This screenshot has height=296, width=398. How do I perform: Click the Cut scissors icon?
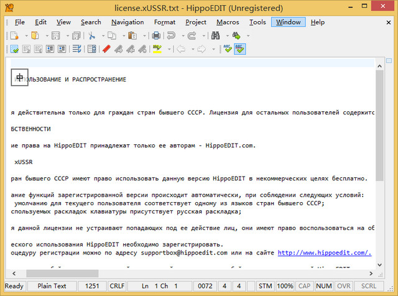tap(93, 35)
